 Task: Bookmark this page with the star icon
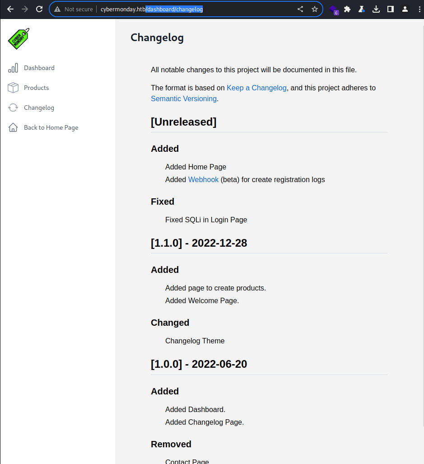(x=315, y=9)
